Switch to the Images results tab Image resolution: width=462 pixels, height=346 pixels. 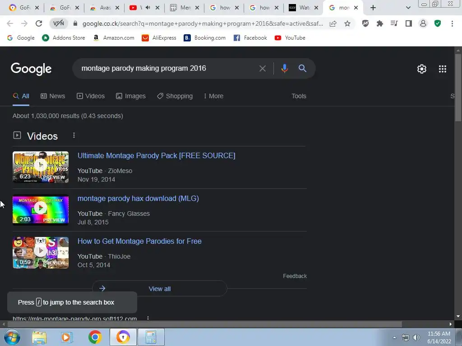coord(131,96)
